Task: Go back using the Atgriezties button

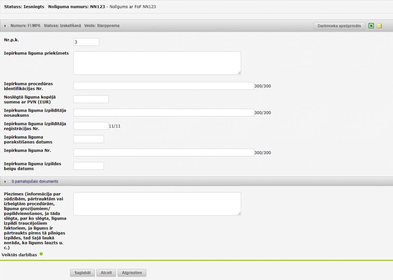Action: point(132,273)
